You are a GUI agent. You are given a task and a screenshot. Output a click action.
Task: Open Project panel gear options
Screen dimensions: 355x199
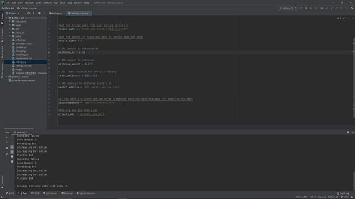39,13
